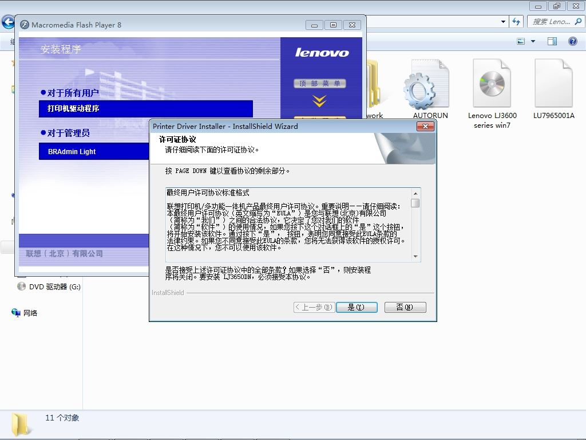Close the Macromedia Flash Player 8 window
586x440 pixels.
click(352, 25)
